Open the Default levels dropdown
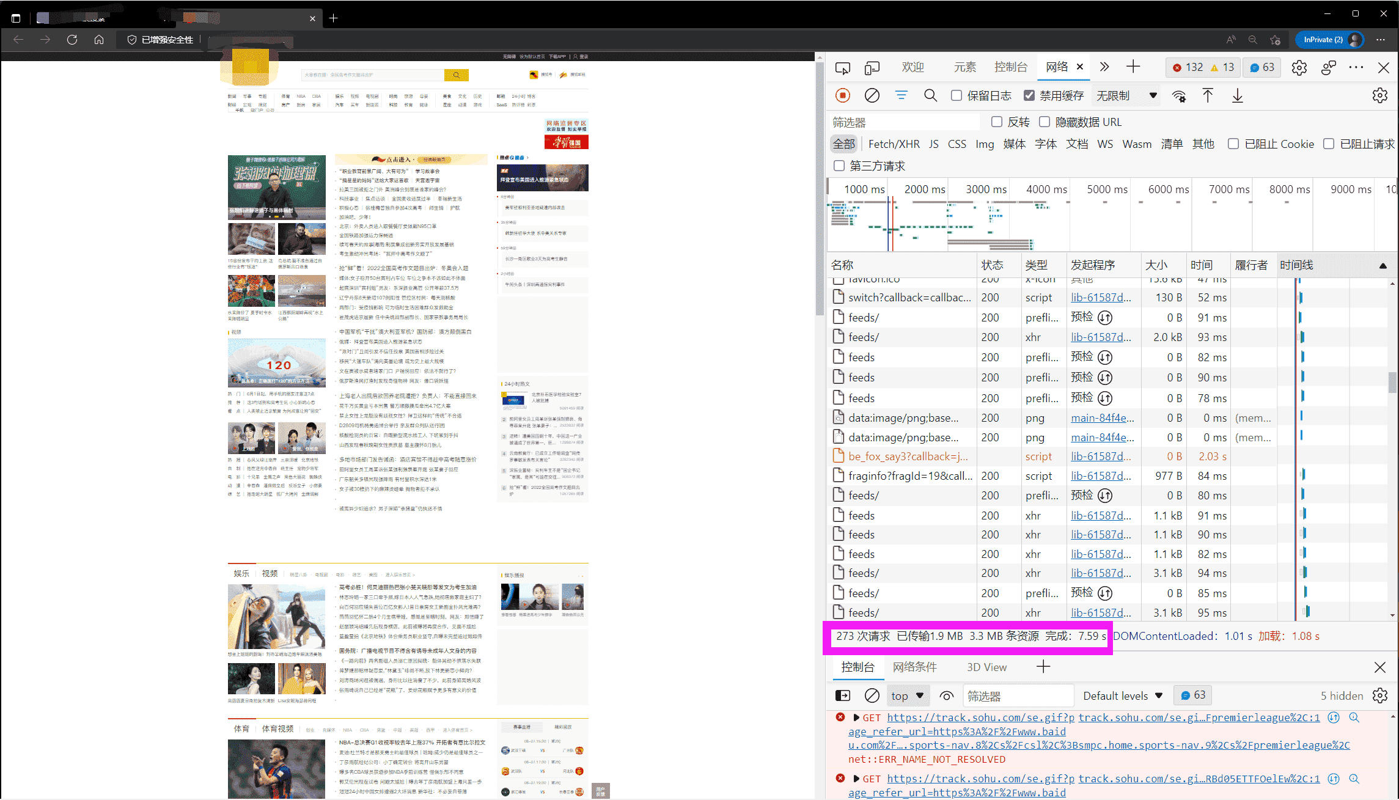 (x=1123, y=695)
